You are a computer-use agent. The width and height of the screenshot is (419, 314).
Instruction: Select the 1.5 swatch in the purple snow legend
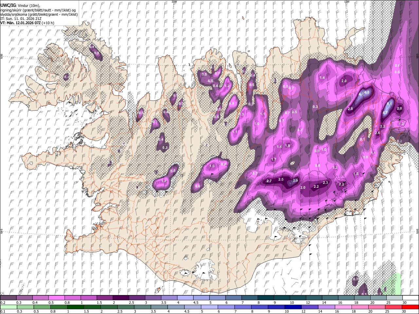point(104,298)
